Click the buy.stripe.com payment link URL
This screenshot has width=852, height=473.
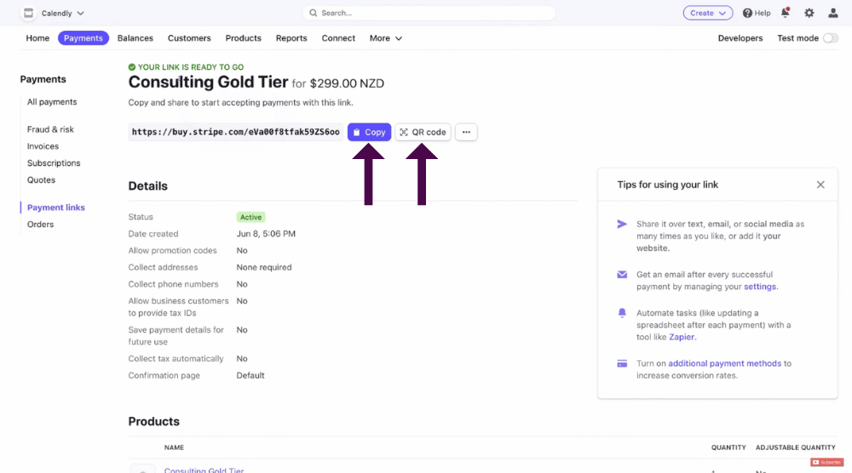pos(236,132)
